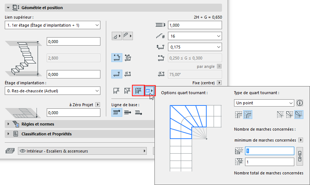Select the rightmost baseline position icon
This screenshot has width=310, height=185.
pyautogui.click(x=139, y=113)
